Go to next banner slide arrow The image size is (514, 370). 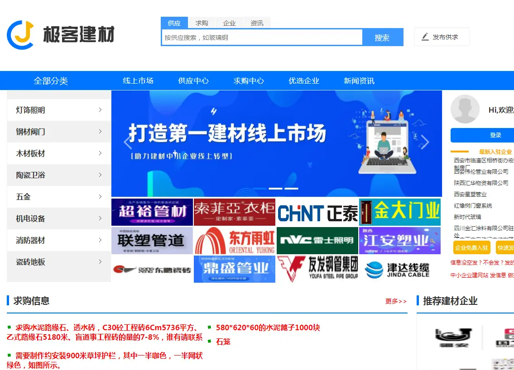click(425, 142)
